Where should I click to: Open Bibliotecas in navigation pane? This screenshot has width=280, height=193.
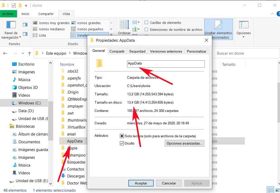pyautogui.click(x=25, y=126)
